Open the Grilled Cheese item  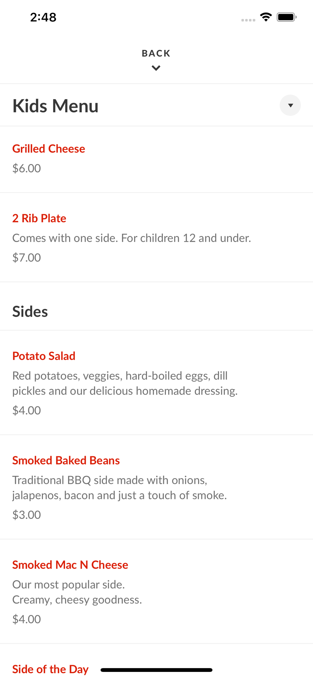click(x=48, y=149)
